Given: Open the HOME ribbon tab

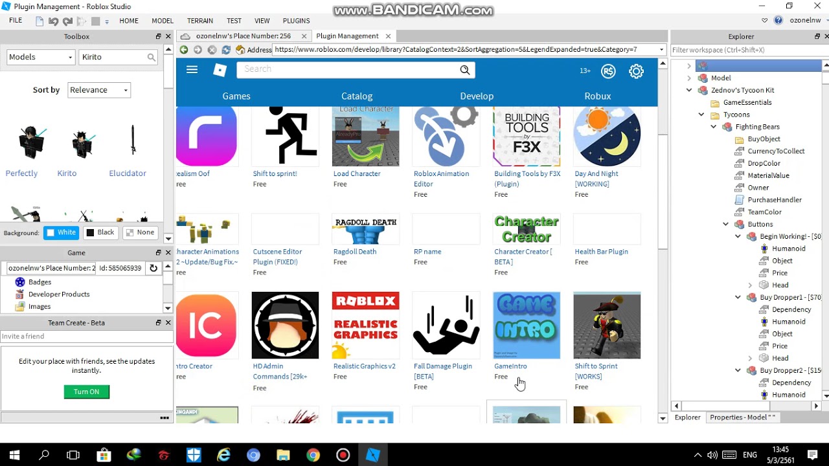Looking at the screenshot, I should (x=129, y=21).
